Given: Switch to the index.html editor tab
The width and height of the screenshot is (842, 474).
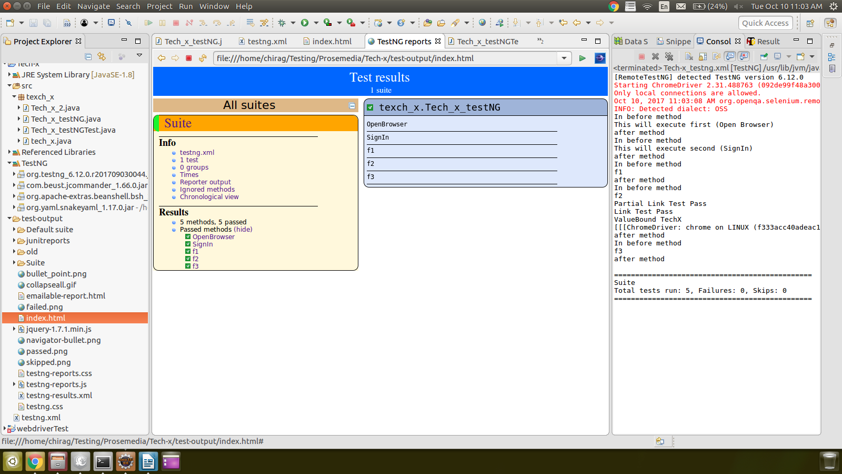Looking at the screenshot, I should [x=327, y=41].
